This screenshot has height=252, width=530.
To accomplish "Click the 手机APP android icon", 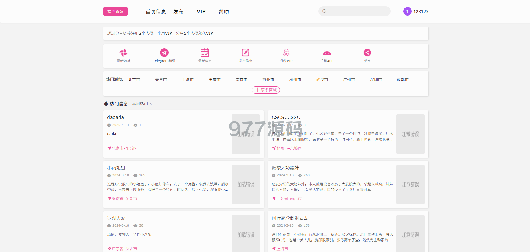I will coord(327,53).
